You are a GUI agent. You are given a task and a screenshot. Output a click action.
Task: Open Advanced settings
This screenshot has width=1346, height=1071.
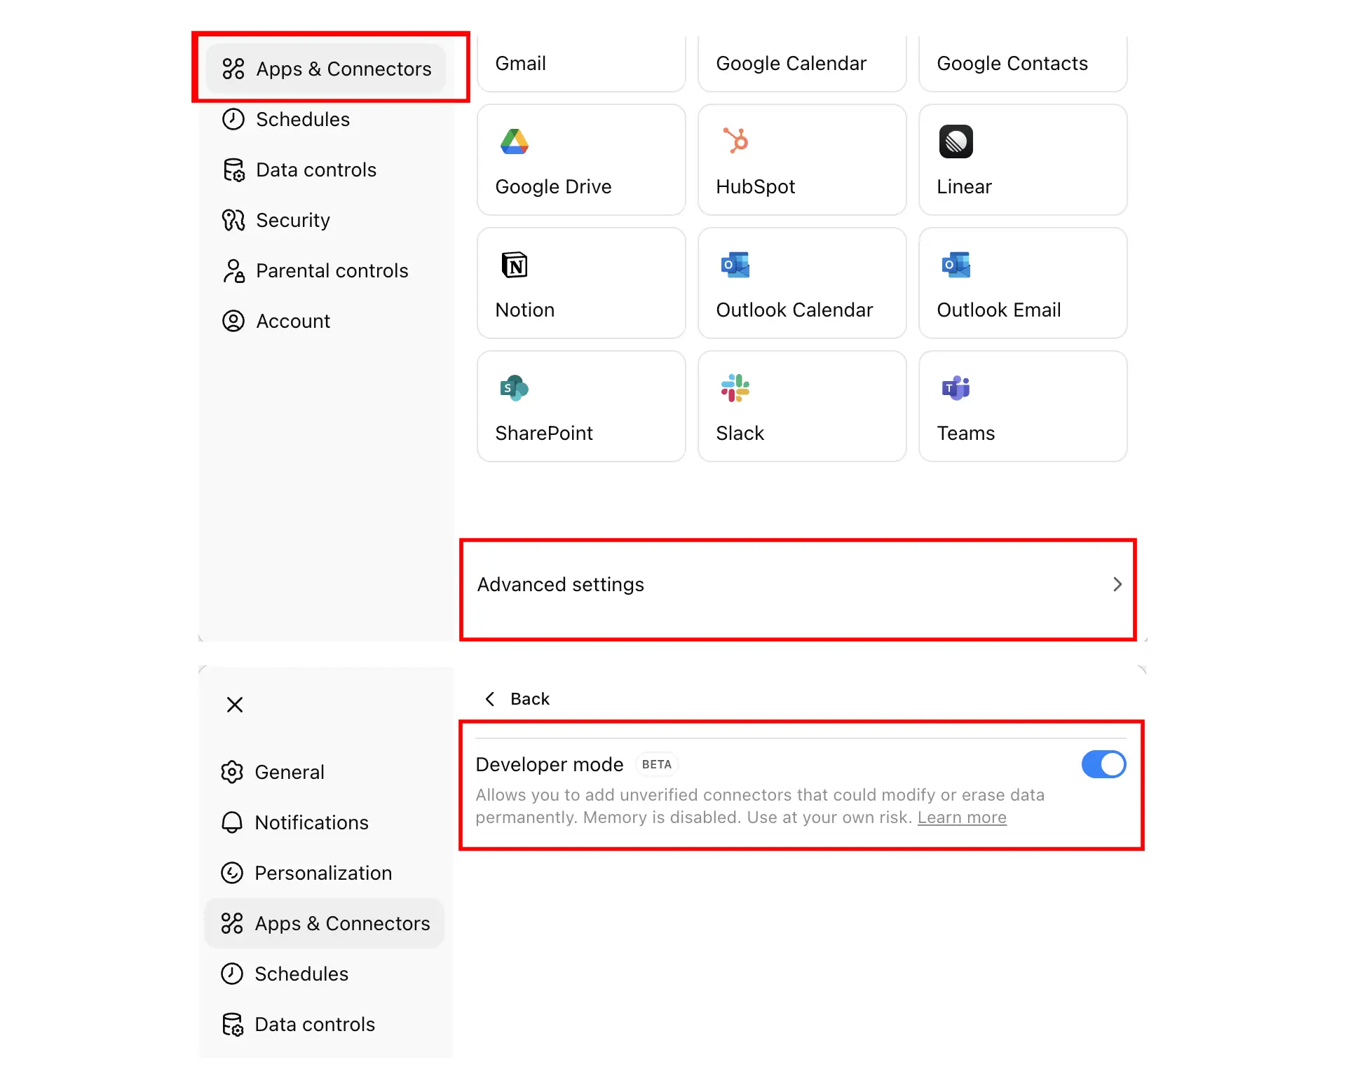pyautogui.click(x=797, y=584)
